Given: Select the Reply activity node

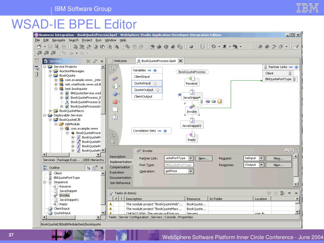Looking at the screenshot, I should coord(192,137).
